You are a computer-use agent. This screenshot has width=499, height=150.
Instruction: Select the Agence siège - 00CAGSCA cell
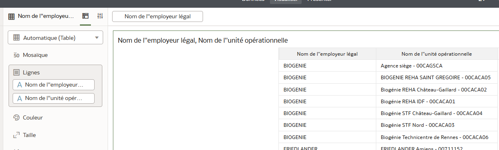pyautogui.click(x=437, y=65)
